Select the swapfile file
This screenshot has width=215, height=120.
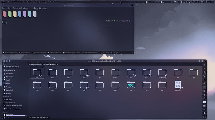click(x=178, y=86)
